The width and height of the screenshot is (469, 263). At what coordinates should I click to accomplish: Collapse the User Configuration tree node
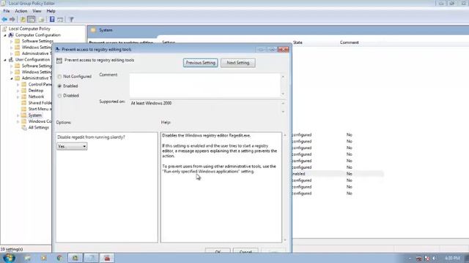(x=5, y=60)
